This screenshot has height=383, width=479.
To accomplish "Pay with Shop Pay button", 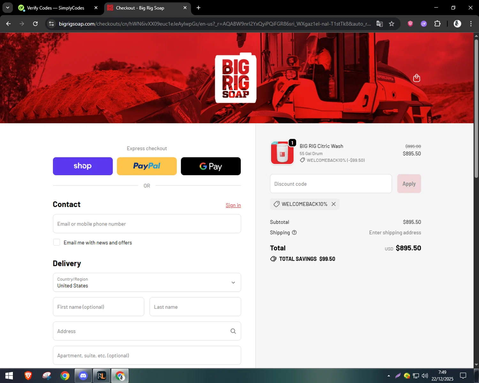I will coord(83,166).
